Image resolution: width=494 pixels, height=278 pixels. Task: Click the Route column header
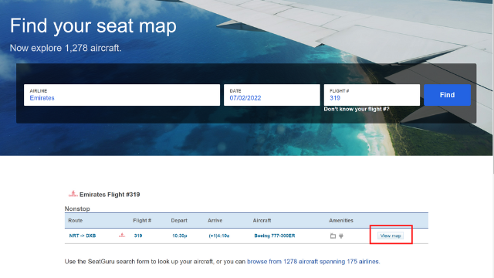(76, 220)
